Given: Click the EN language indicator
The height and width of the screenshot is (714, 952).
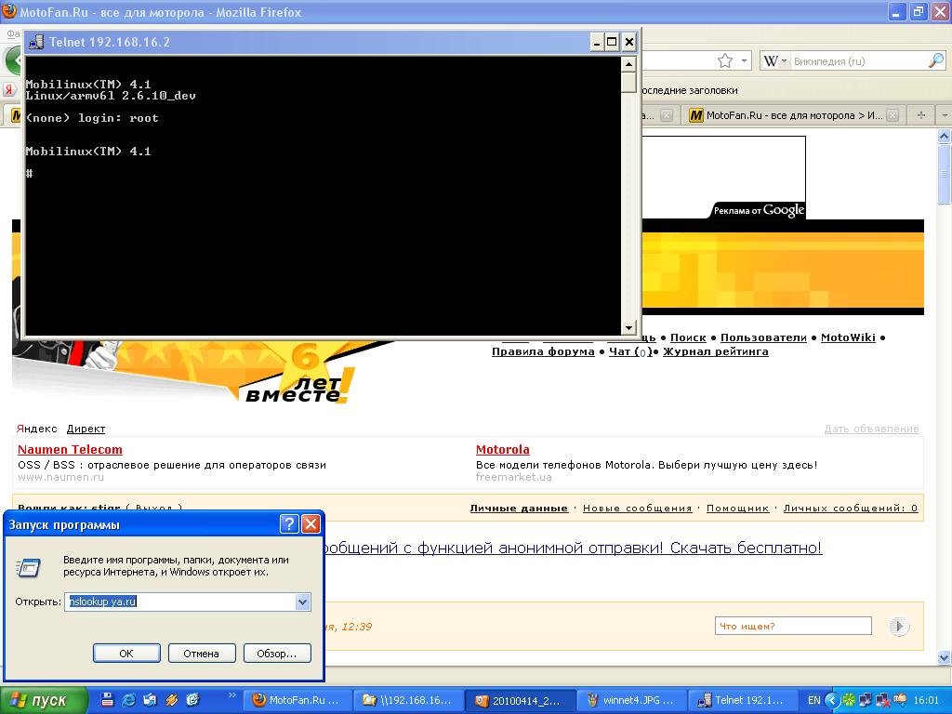Looking at the screenshot, I should tap(814, 701).
